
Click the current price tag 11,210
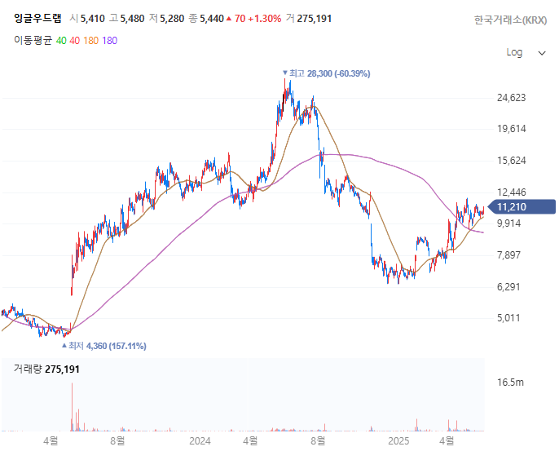point(513,207)
